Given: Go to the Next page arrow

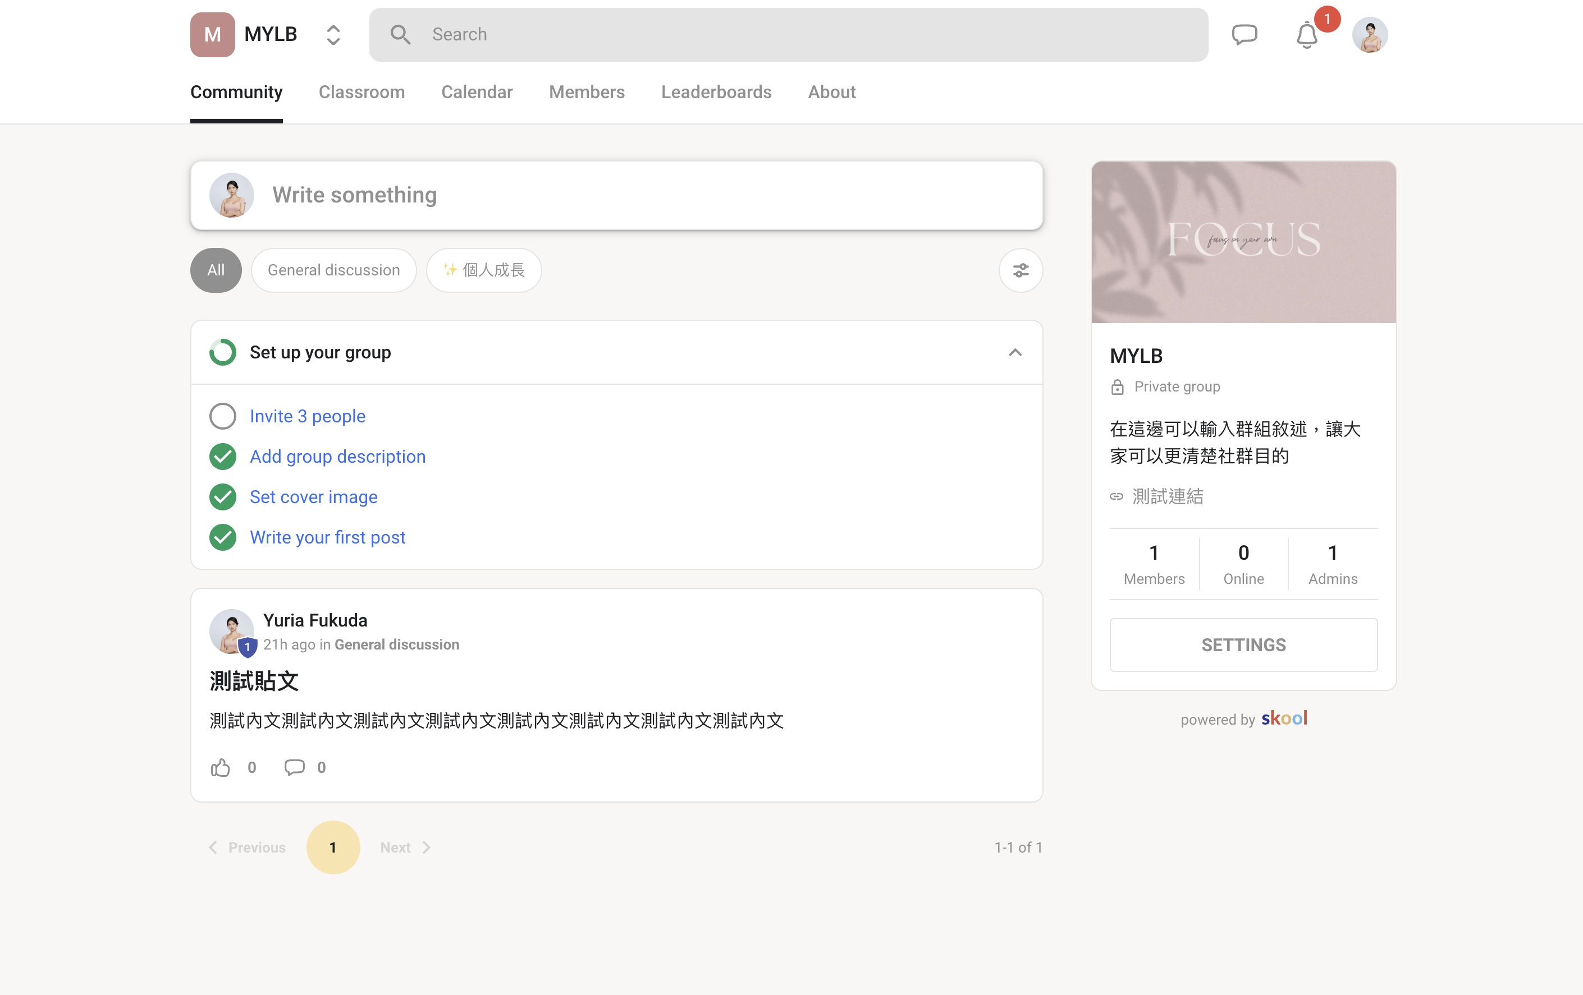Looking at the screenshot, I should (426, 847).
